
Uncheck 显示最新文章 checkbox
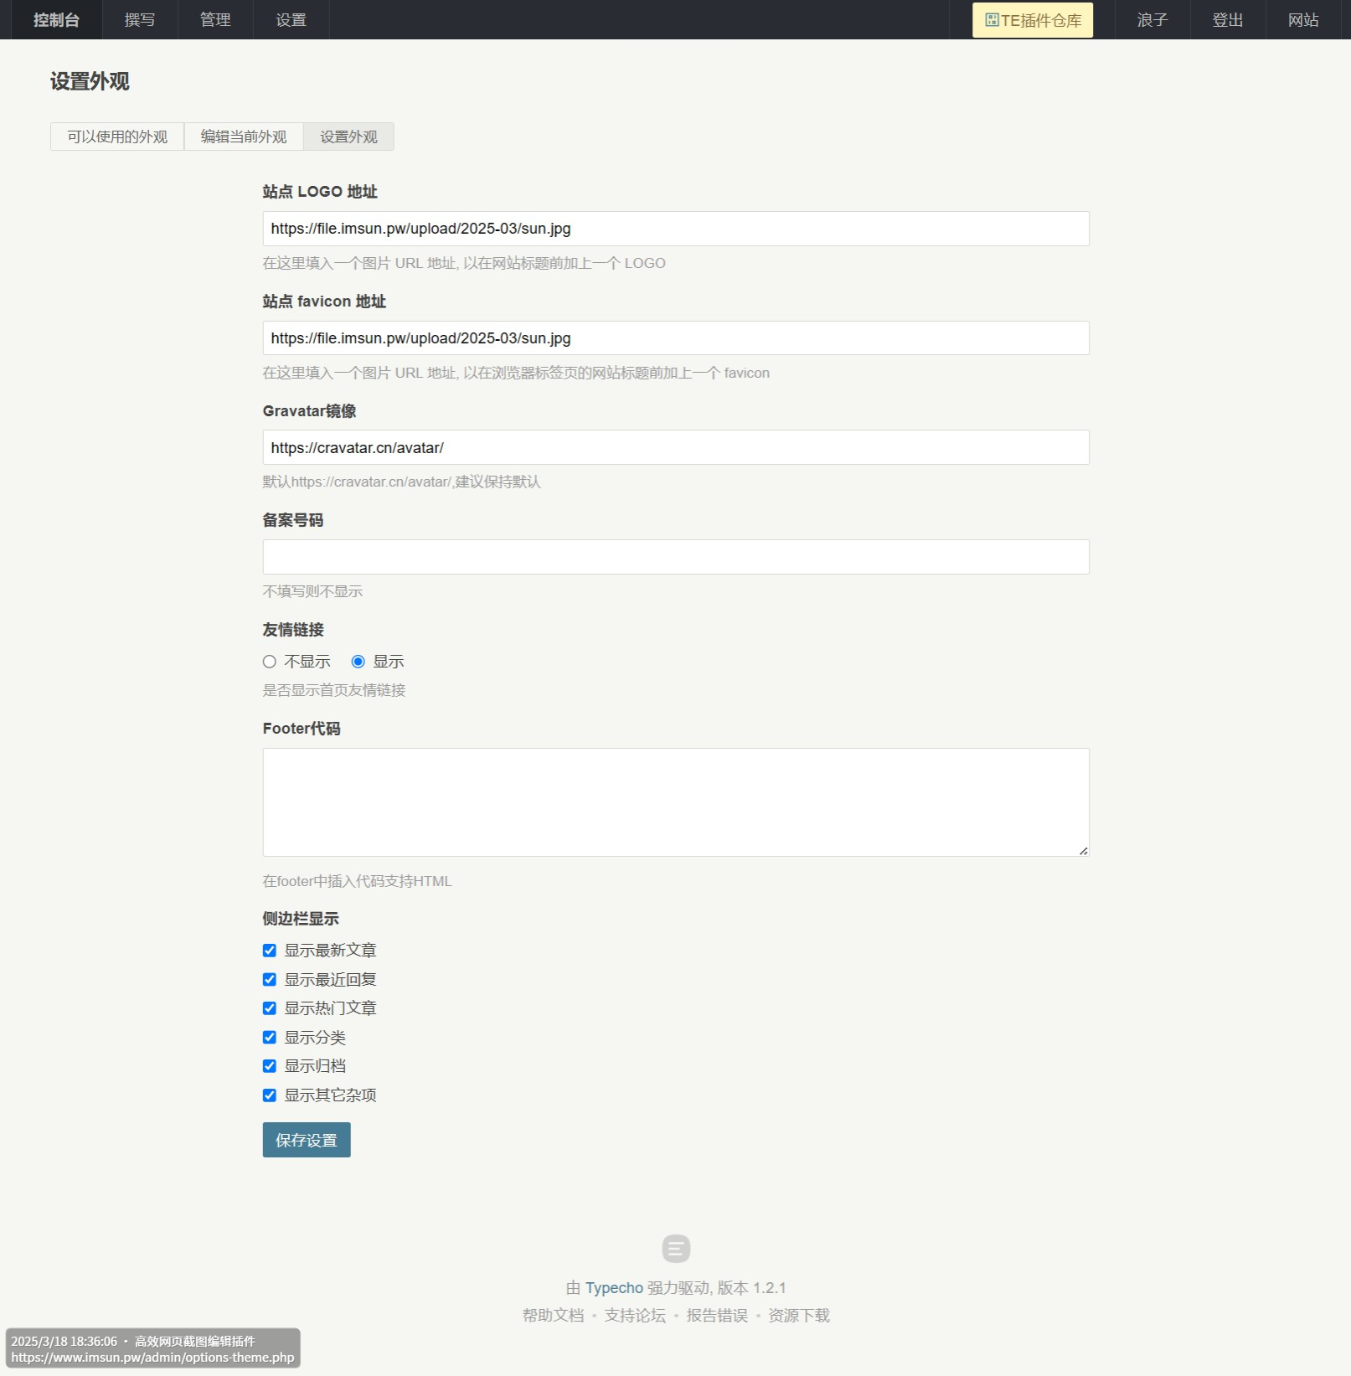[270, 951]
